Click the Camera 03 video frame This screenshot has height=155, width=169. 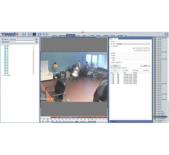[74, 77]
